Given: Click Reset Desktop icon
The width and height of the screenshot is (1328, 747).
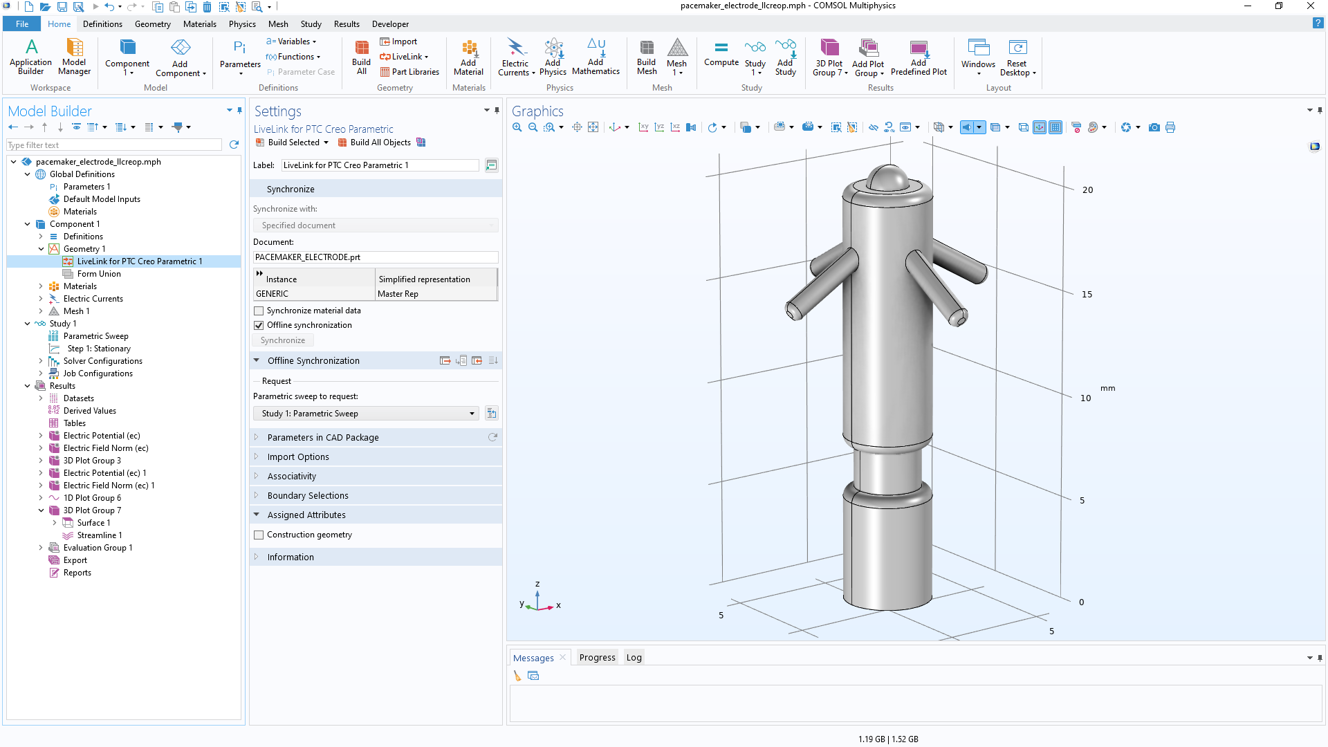Looking at the screenshot, I should point(1017,48).
